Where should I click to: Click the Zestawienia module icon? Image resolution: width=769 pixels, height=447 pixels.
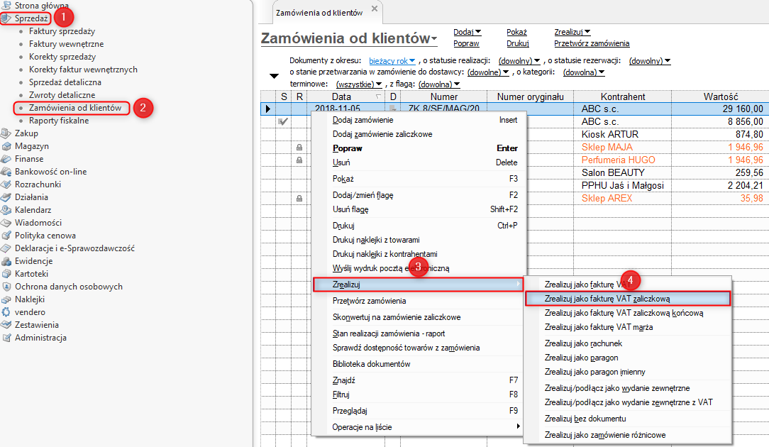pyautogui.click(x=6, y=324)
